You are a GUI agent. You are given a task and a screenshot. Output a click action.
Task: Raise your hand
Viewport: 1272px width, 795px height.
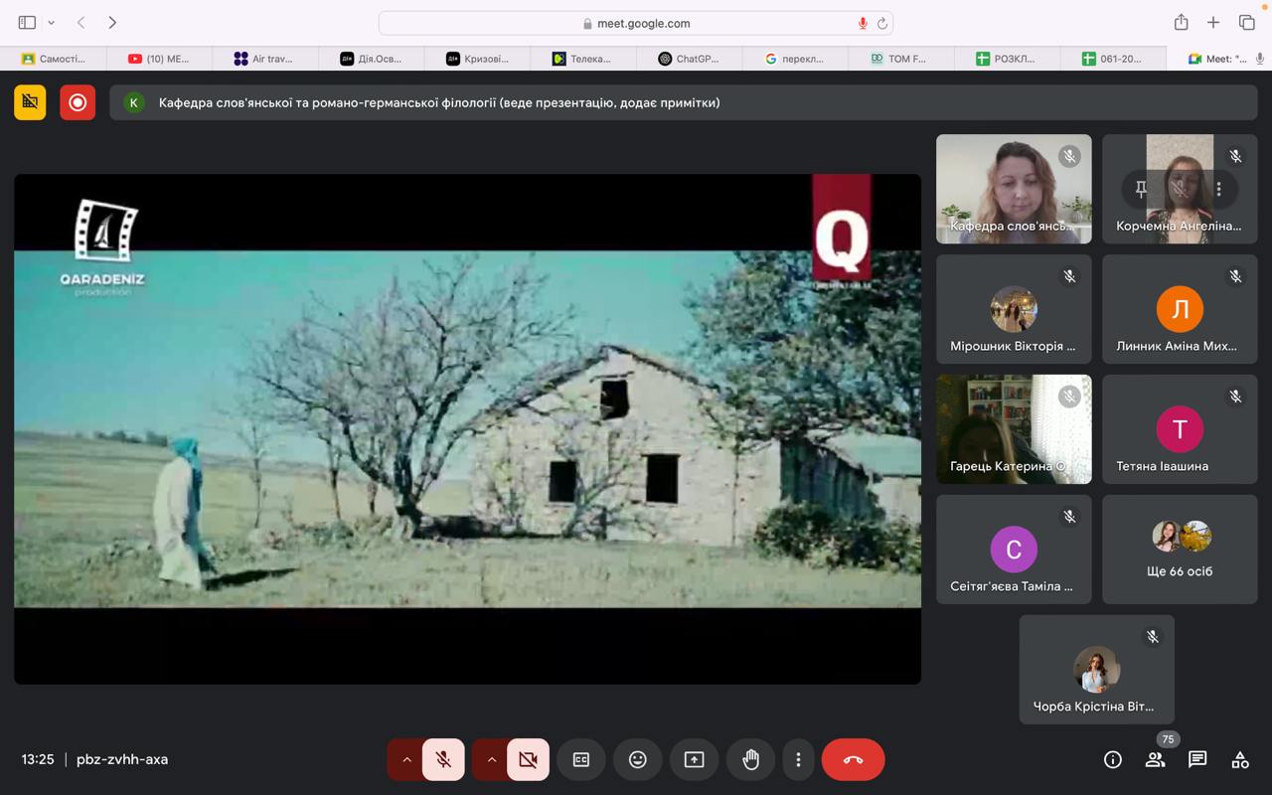point(750,759)
